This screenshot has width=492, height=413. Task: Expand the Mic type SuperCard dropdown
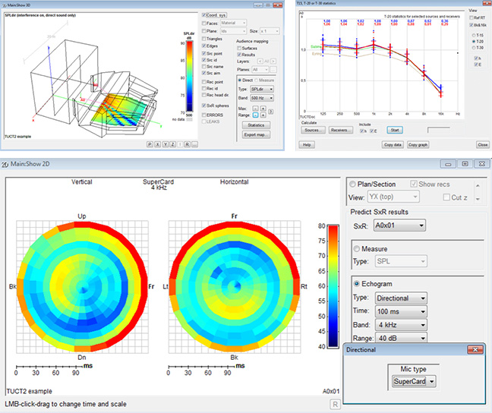pos(415,381)
